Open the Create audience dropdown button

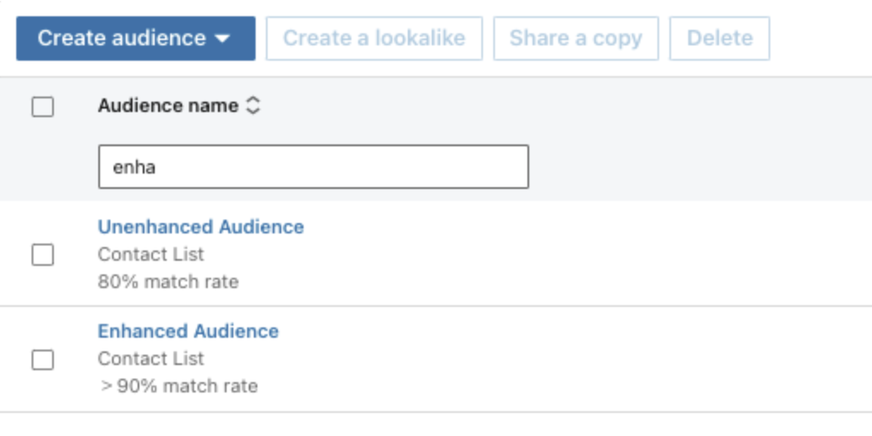pos(136,38)
